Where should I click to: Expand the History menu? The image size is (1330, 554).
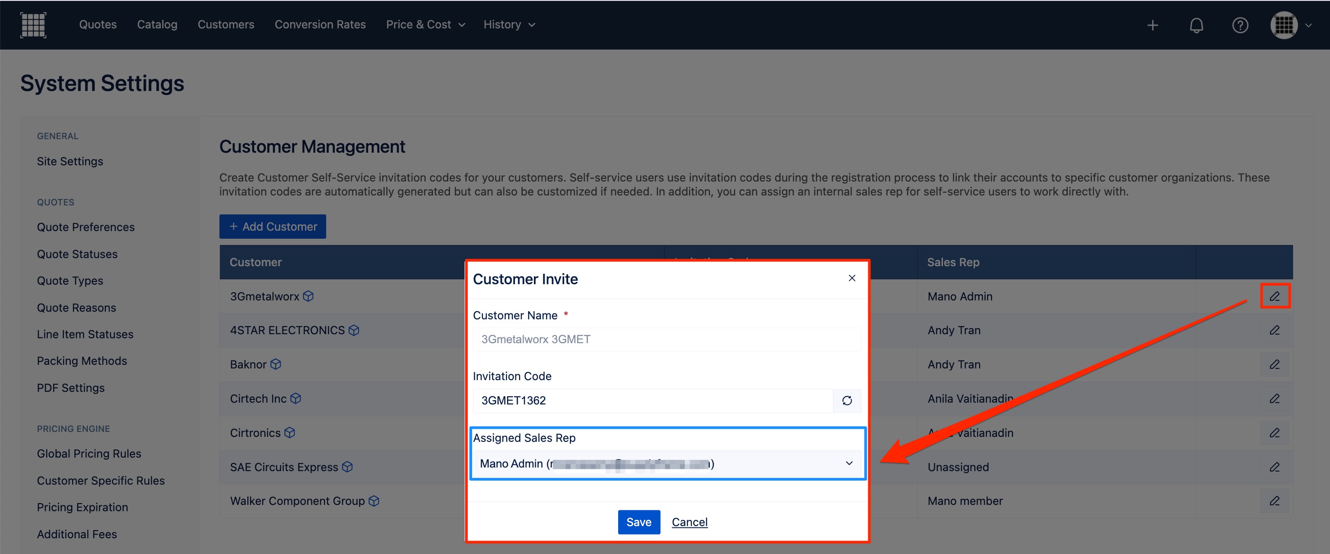tap(509, 25)
